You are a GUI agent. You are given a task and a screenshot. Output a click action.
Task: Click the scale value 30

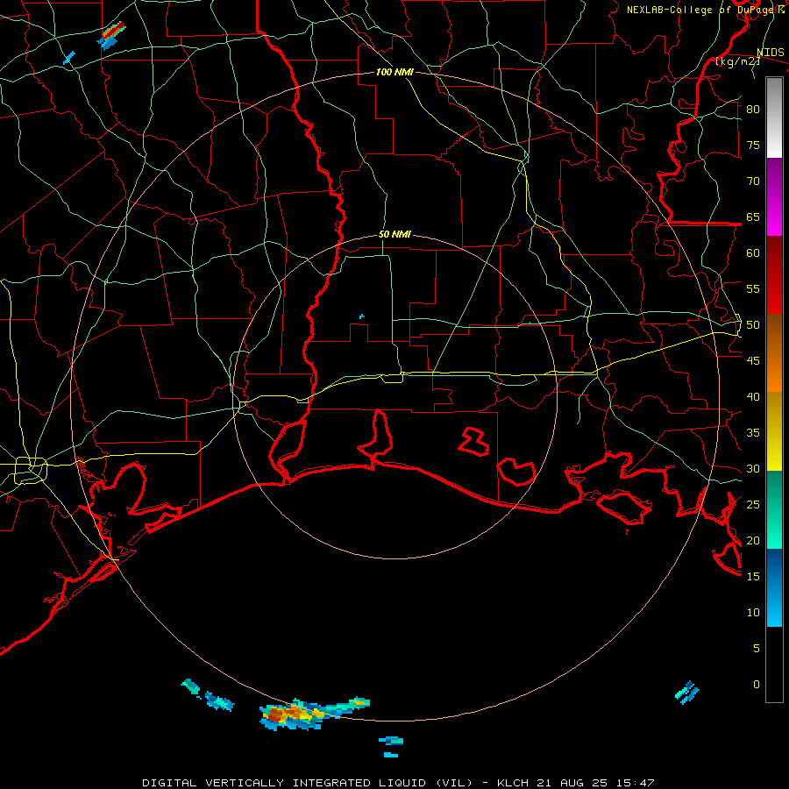(753, 468)
